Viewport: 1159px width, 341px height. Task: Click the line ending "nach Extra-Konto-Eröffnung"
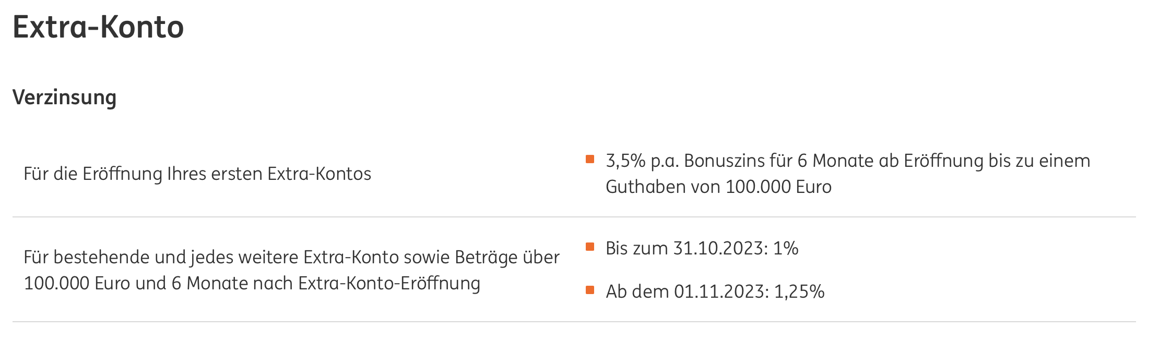point(252,283)
